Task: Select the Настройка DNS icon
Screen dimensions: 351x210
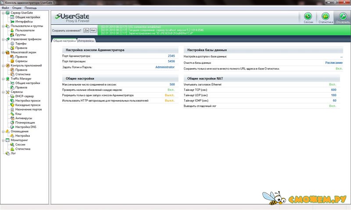Action: [12, 127]
